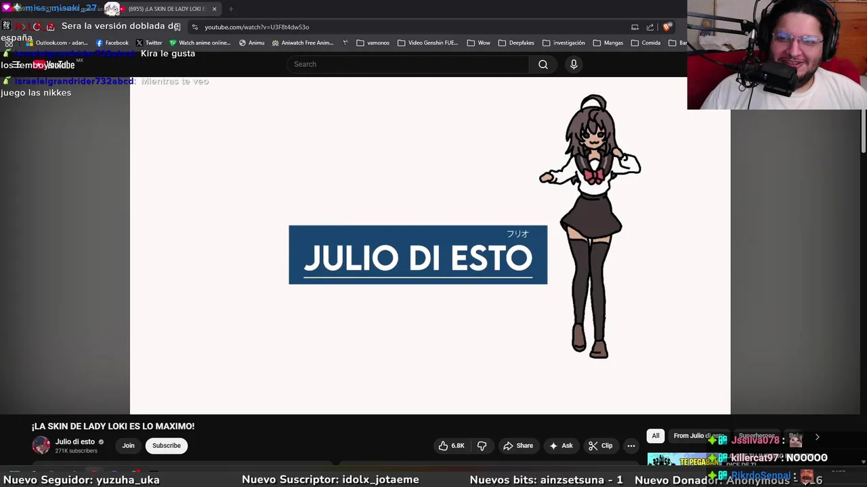Click the JULIO DI ESTO banner in video
Screen dimensions: 867x487
click(418, 255)
